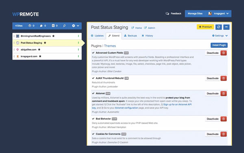Click checkmark beside Cookies for Comments
This screenshot has height=153, width=244.
pyautogui.click(x=93, y=134)
